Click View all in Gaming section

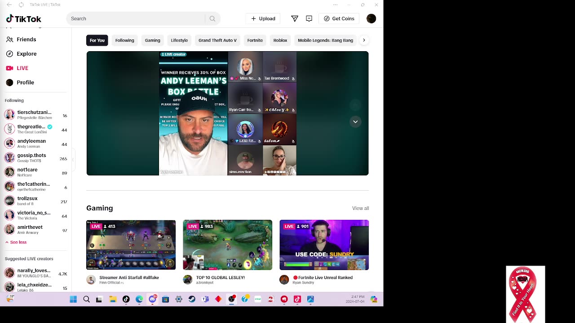tap(360, 208)
